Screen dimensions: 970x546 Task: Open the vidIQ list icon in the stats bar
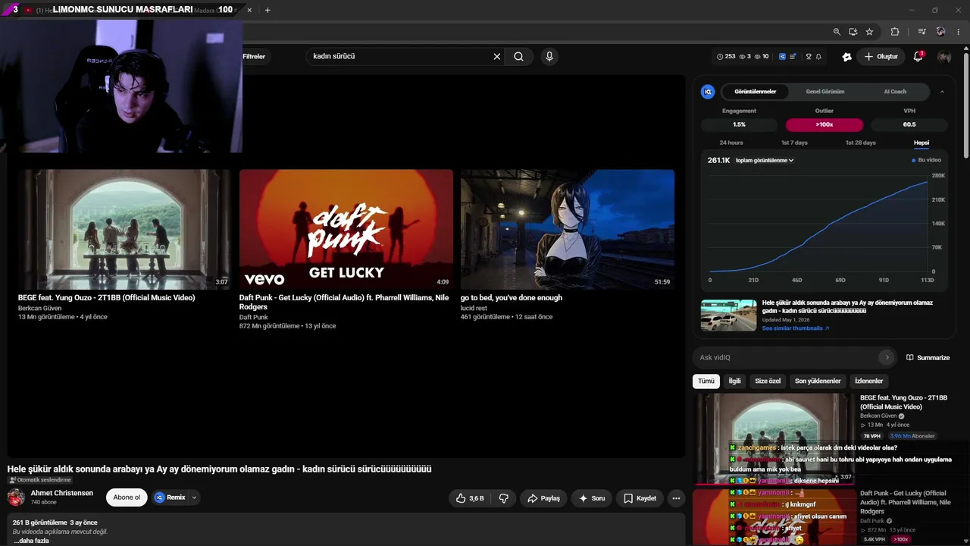(x=793, y=56)
